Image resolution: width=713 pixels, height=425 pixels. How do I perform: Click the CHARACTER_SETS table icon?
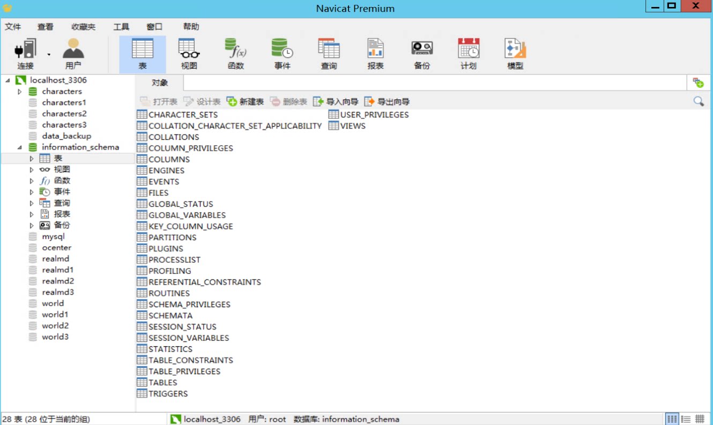coord(142,115)
